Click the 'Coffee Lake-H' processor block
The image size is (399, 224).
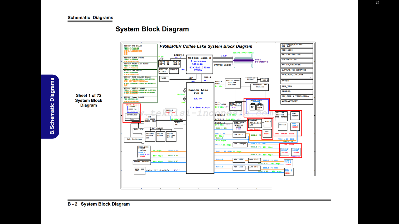click(x=199, y=64)
